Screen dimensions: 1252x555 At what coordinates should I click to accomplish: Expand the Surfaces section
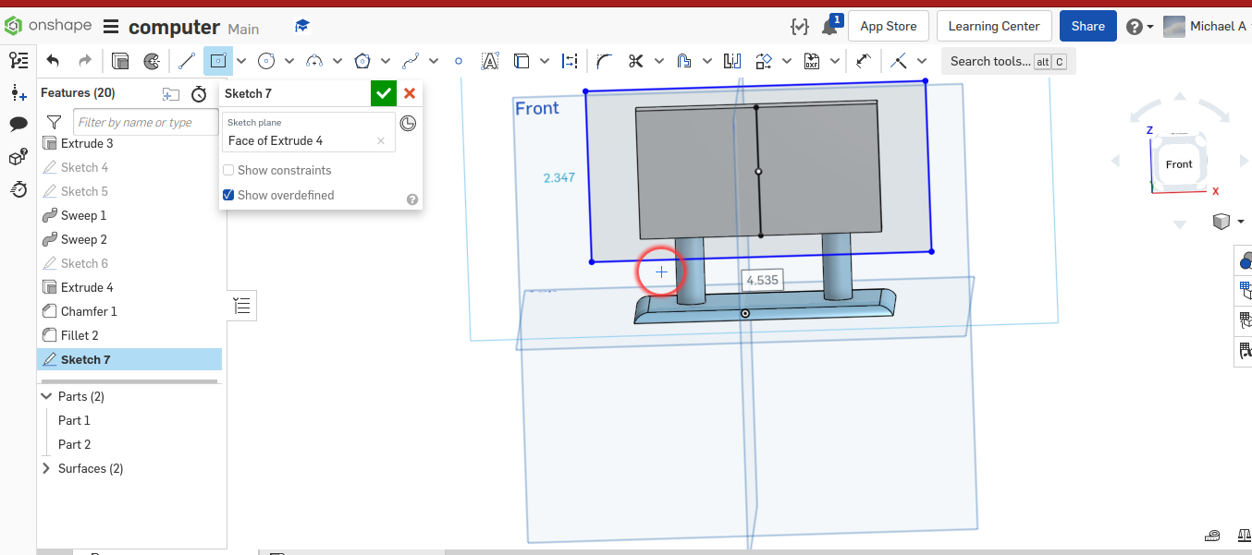coord(45,468)
